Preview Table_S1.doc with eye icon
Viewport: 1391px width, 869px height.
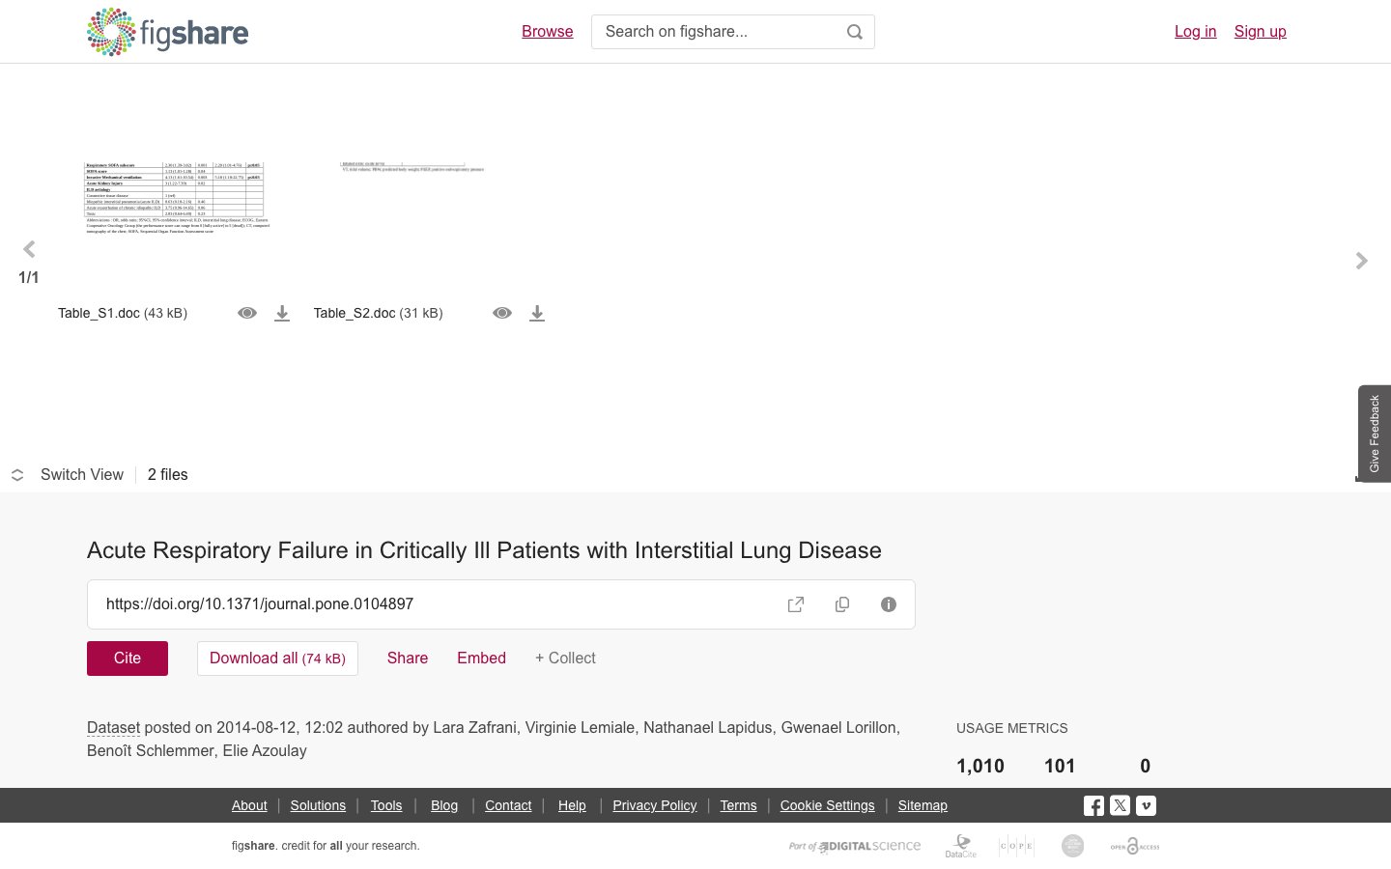(x=247, y=313)
